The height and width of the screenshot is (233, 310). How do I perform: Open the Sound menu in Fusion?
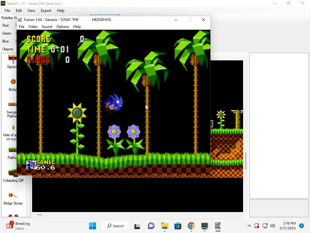point(47,27)
